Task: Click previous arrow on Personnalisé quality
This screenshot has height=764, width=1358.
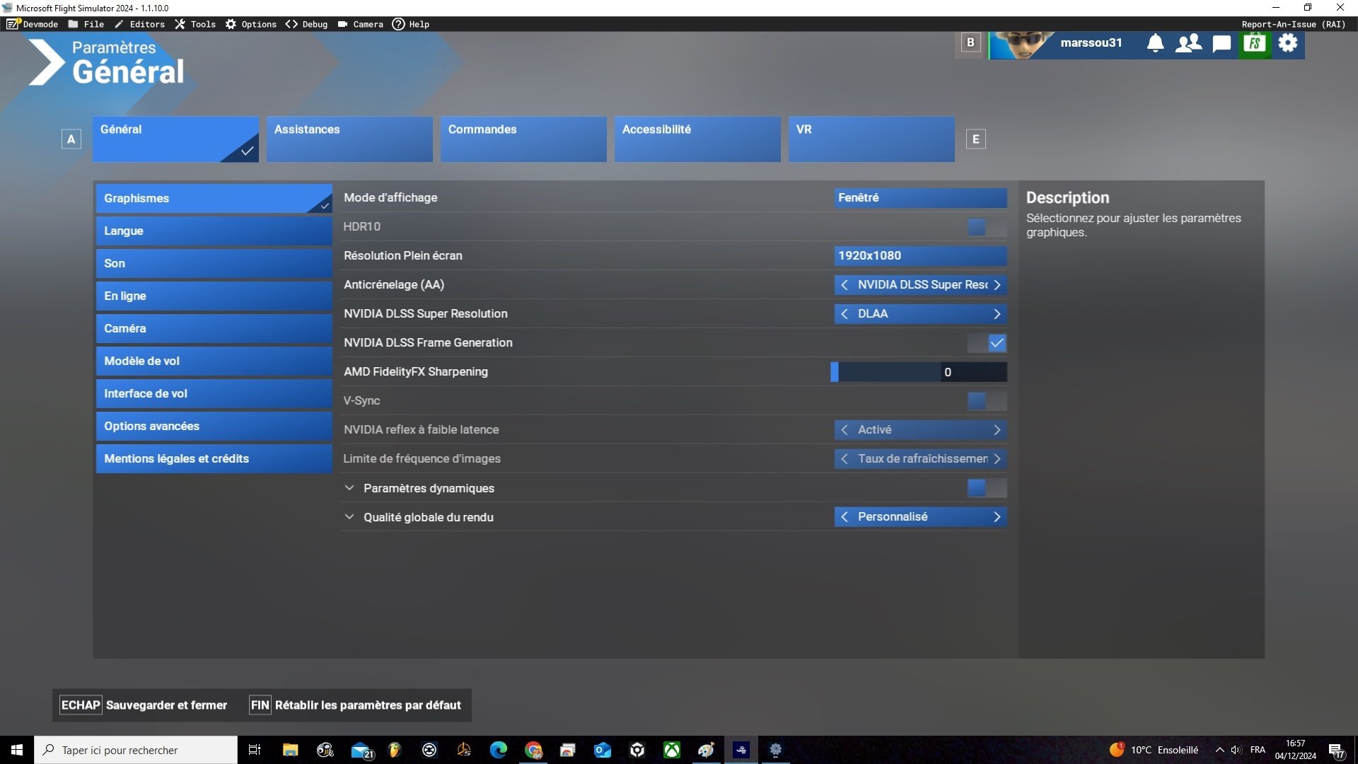Action: point(845,517)
